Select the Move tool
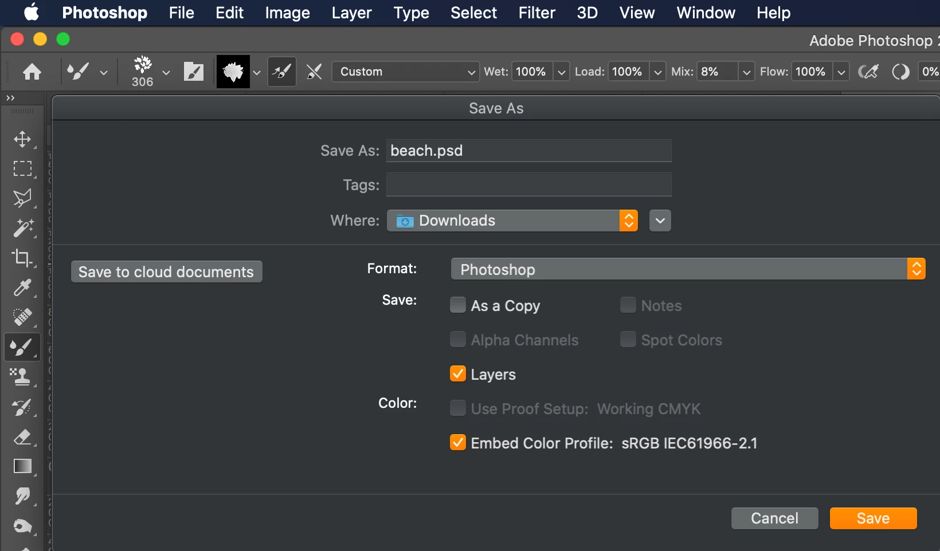Image resolution: width=940 pixels, height=551 pixels. click(x=22, y=139)
